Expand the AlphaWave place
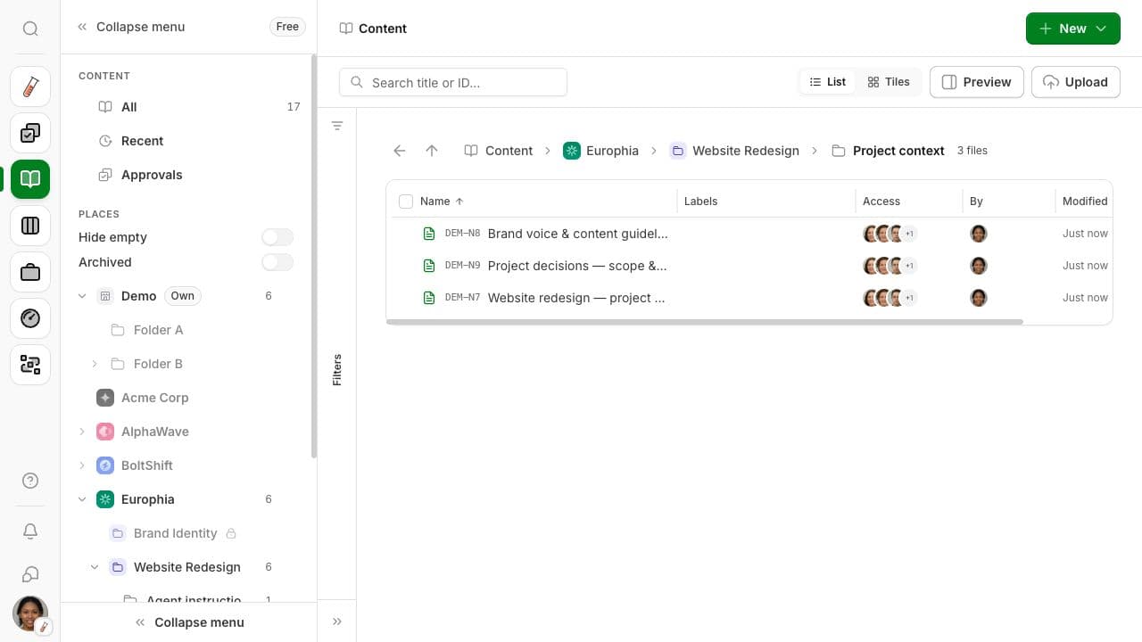1142x642 pixels. coord(82,432)
